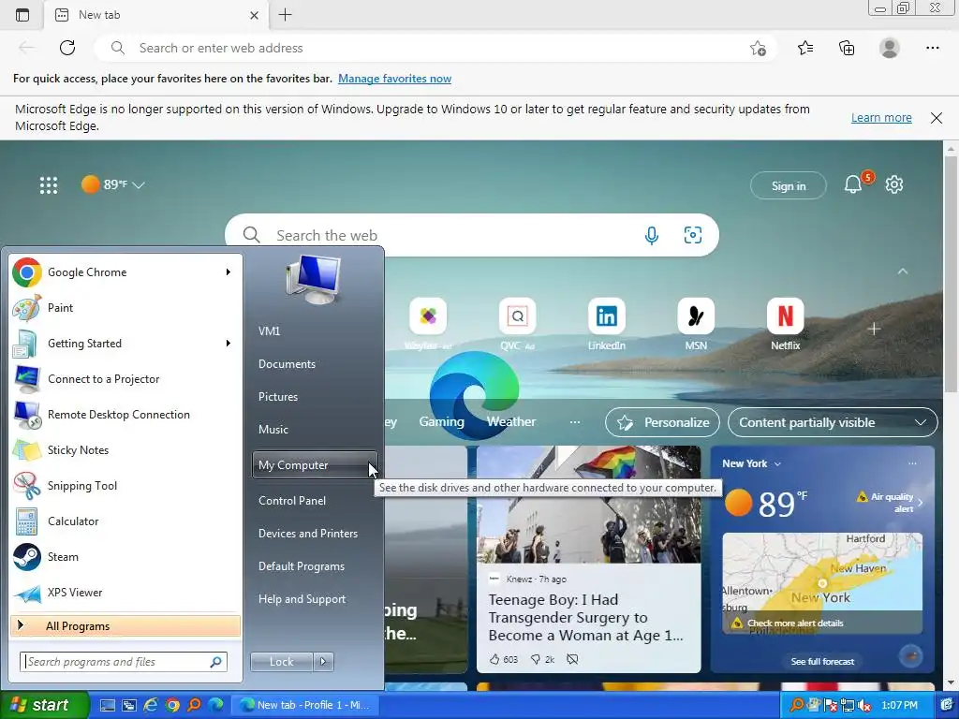This screenshot has width=959, height=719.
Task: Refresh the page in Edge
Action: (x=67, y=48)
